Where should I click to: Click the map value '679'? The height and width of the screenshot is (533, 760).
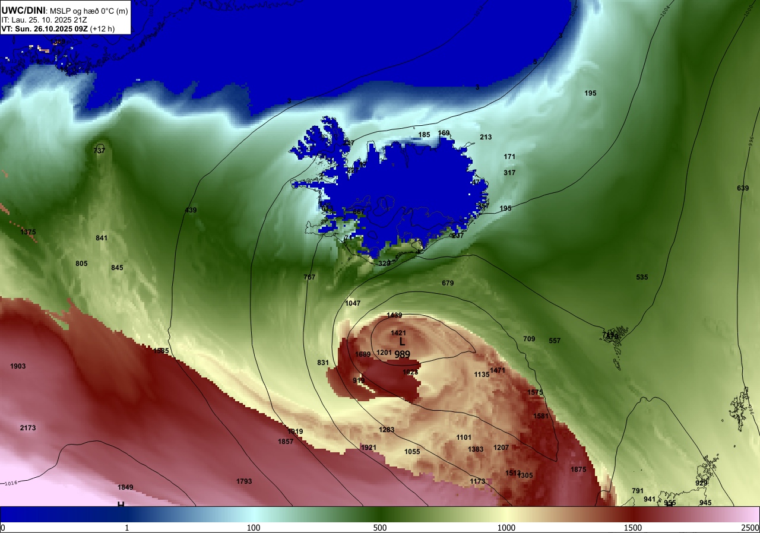point(448,283)
